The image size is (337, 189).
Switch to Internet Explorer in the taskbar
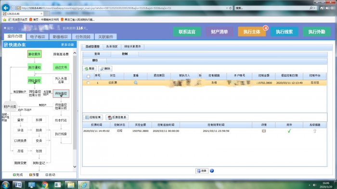pos(84,185)
